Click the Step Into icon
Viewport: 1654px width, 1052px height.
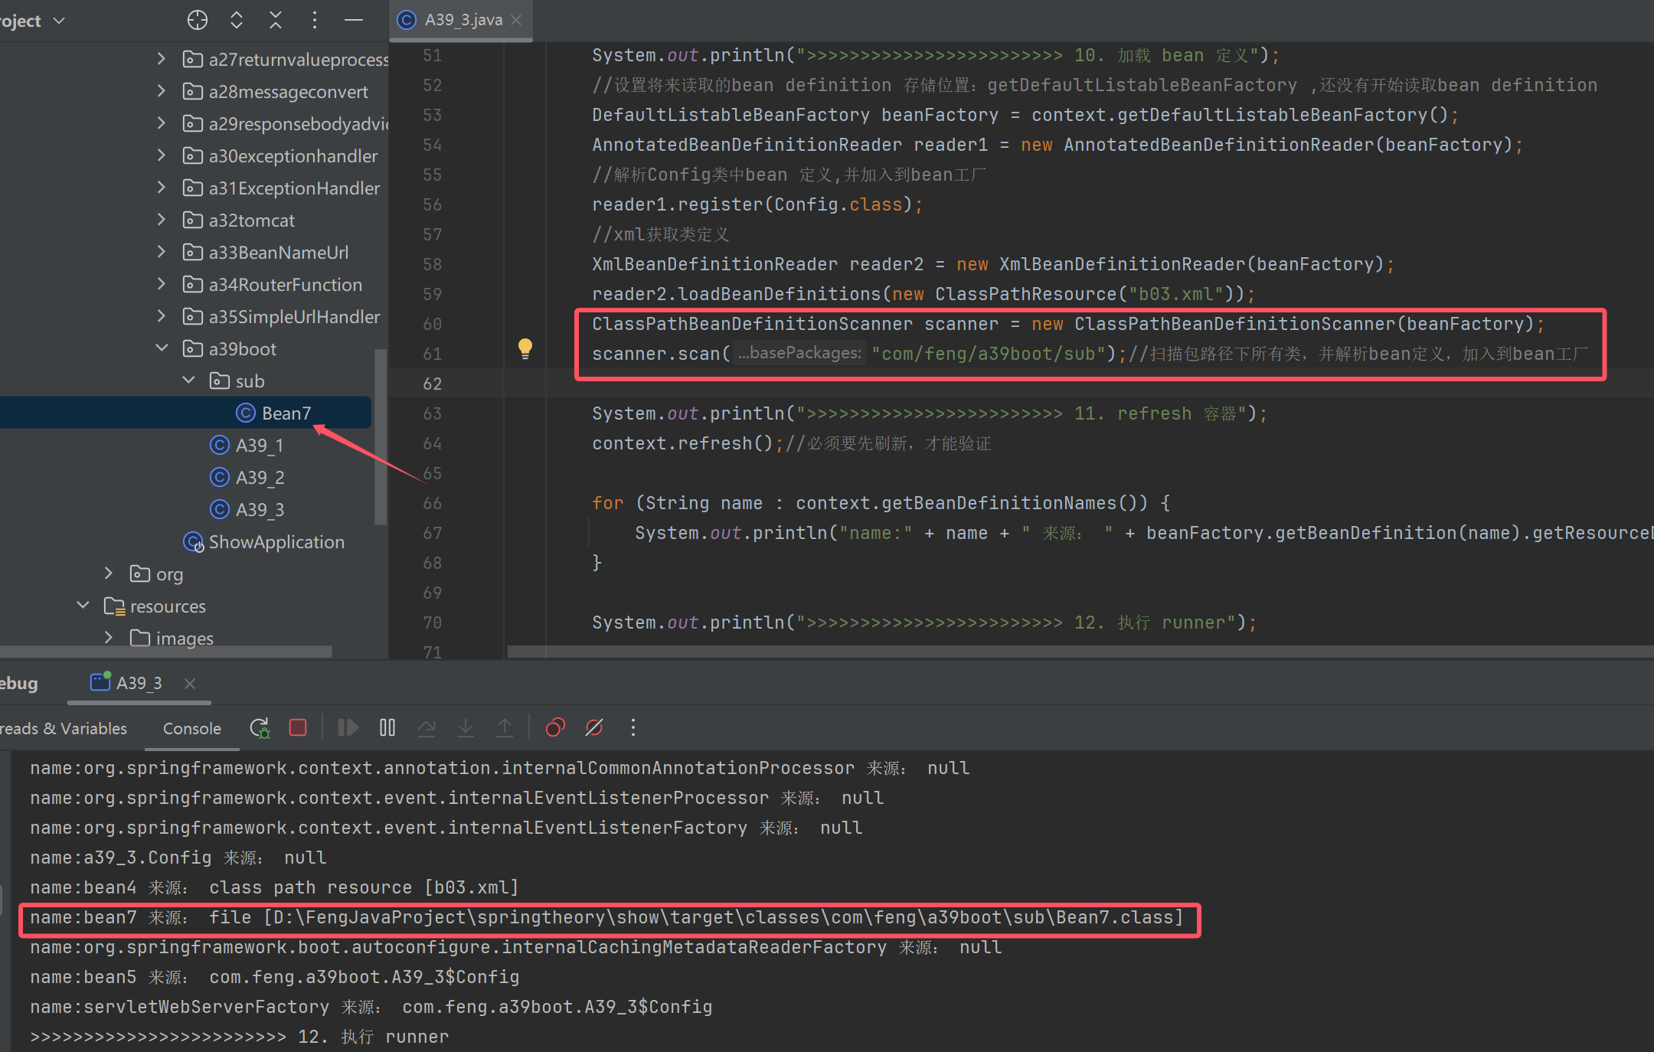pos(466,727)
